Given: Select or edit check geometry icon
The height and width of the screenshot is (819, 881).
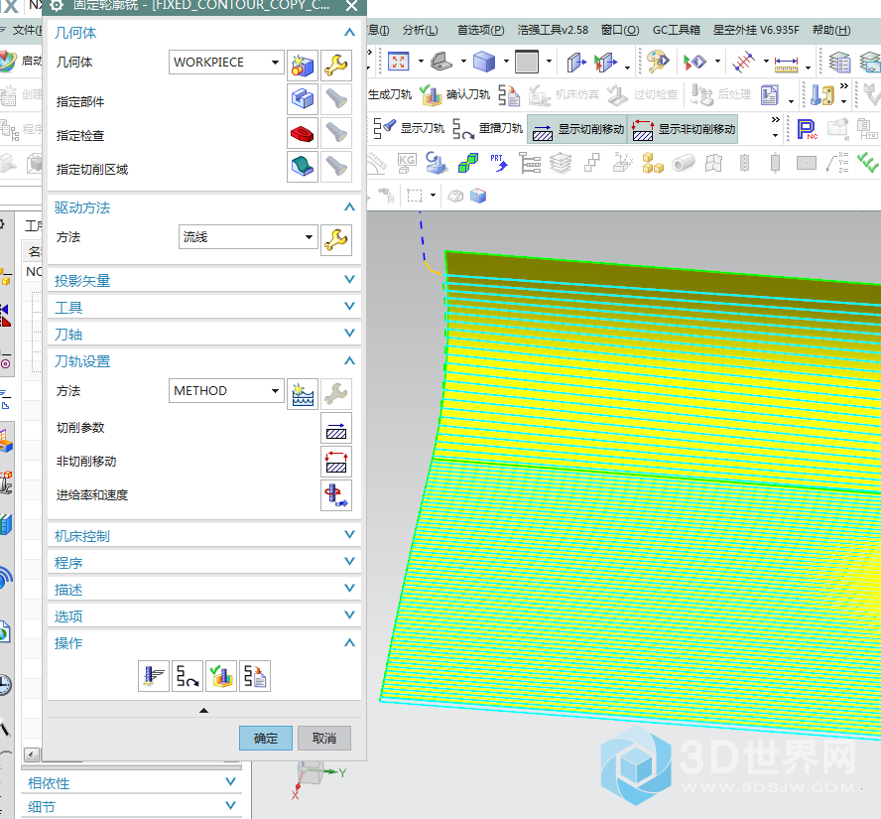Looking at the screenshot, I should tap(303, 133).
